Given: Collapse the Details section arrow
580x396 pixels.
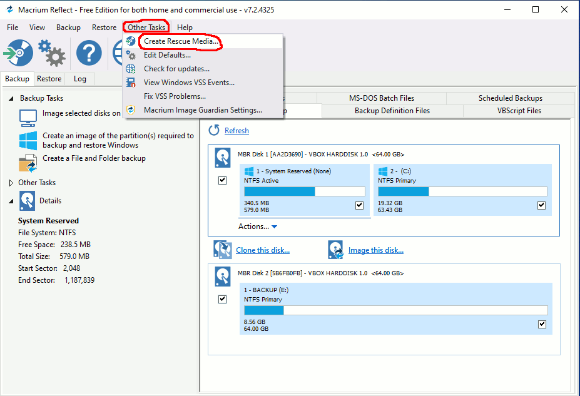Looking at the screenshot, I should (11, 201).
